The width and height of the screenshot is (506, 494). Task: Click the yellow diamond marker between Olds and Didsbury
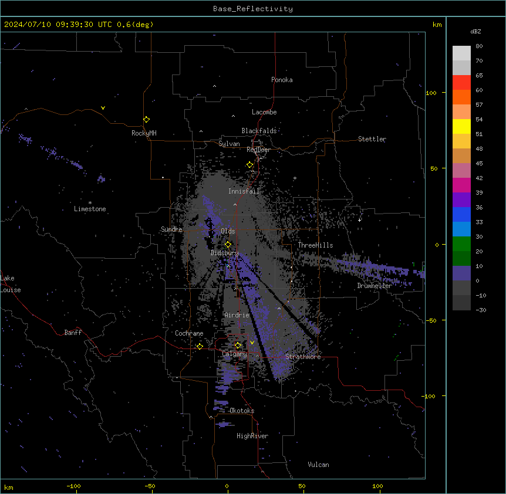pyautogui.click(x=228, y=245)
